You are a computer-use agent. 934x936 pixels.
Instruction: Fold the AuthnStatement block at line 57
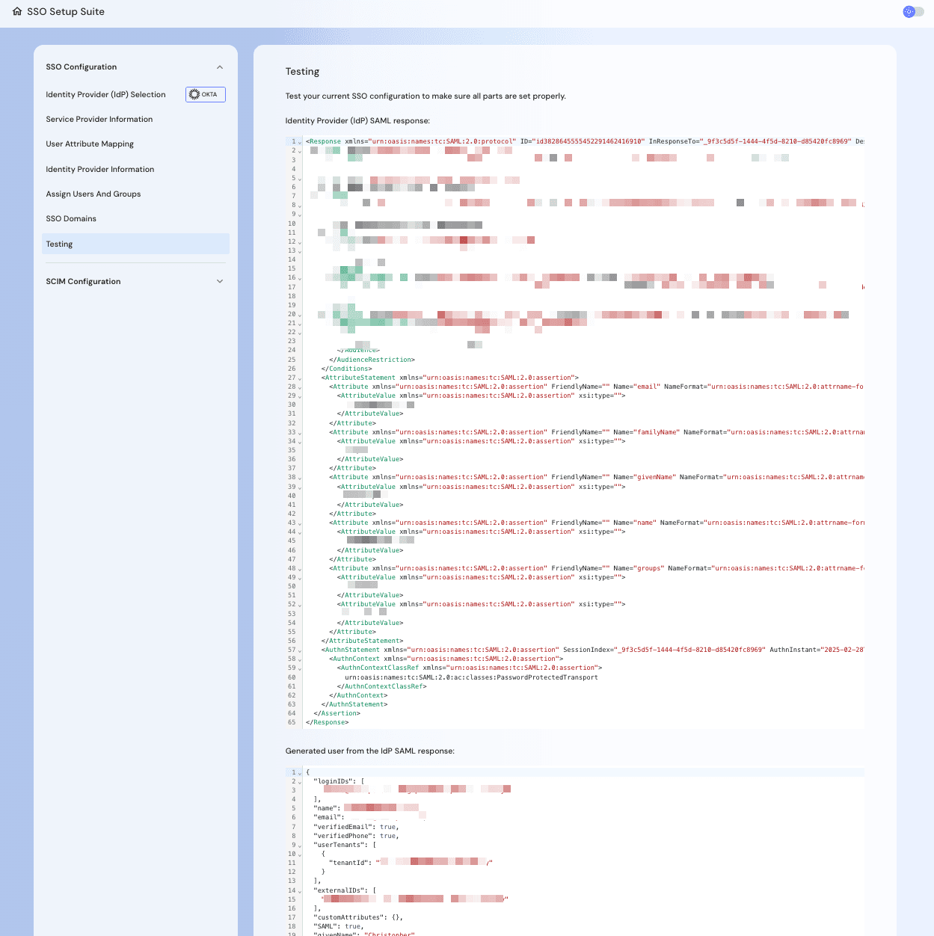point(299,650)
